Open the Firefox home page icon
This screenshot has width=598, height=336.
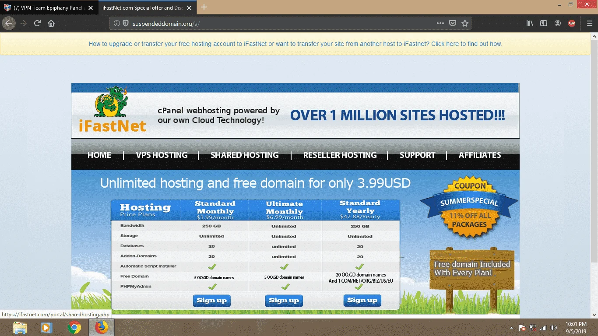click(x=51, y=23)
